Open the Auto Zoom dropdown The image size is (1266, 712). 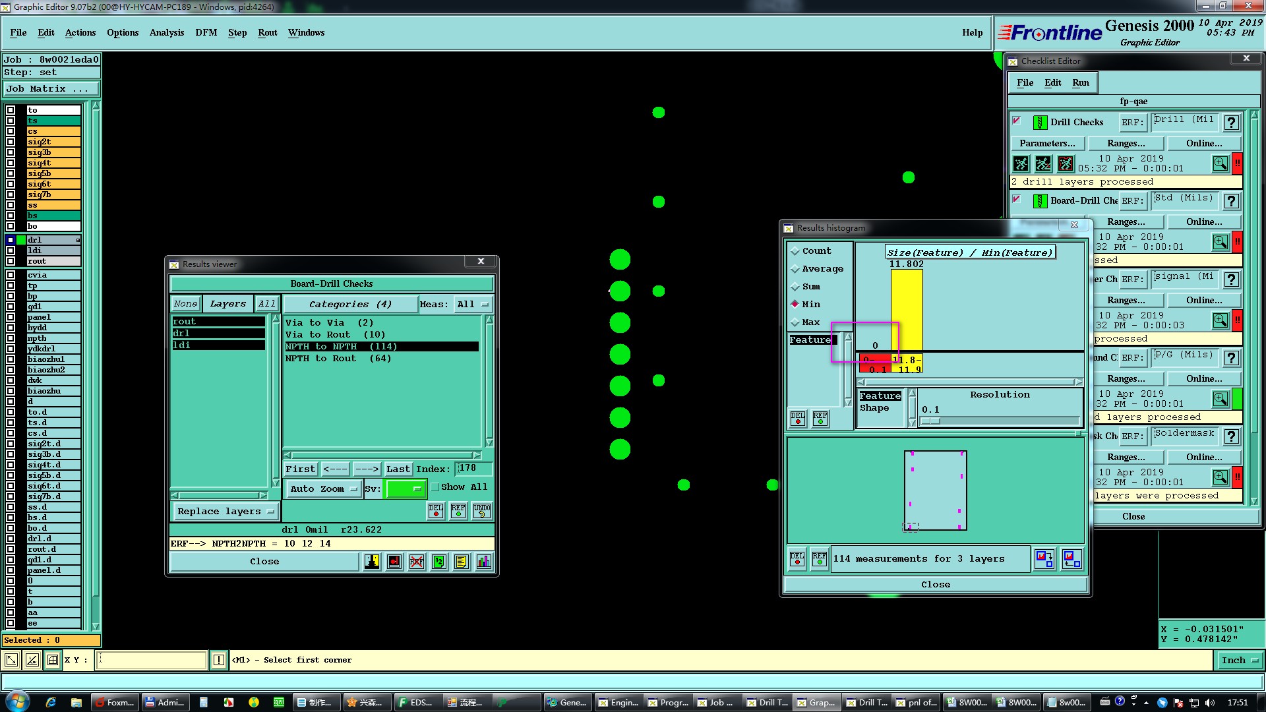click(324, 489)
